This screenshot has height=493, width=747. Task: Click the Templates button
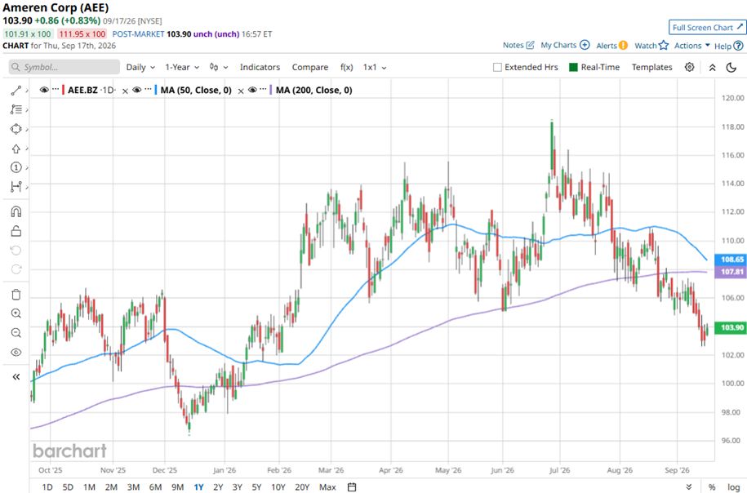pyautogui.click(x=651, y=67)
